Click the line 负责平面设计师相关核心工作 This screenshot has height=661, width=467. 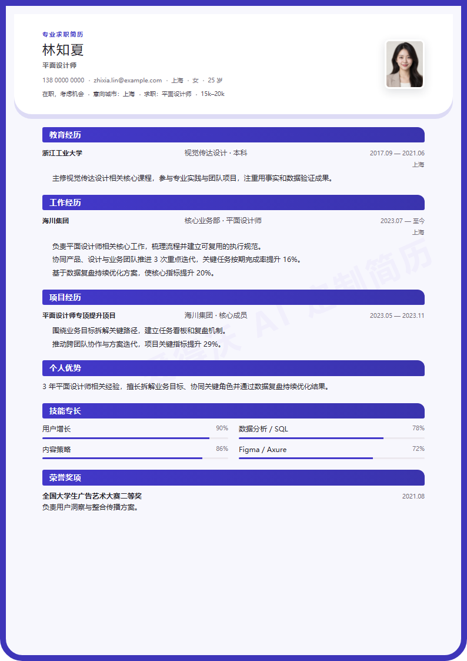[x=156, y=247]
